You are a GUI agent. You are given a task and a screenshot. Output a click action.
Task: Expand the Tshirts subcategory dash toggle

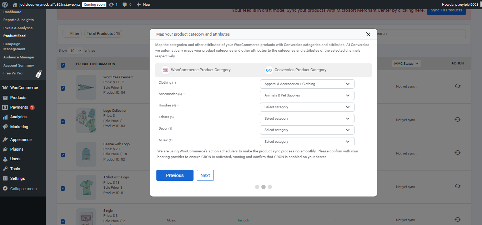click(176, 117)
